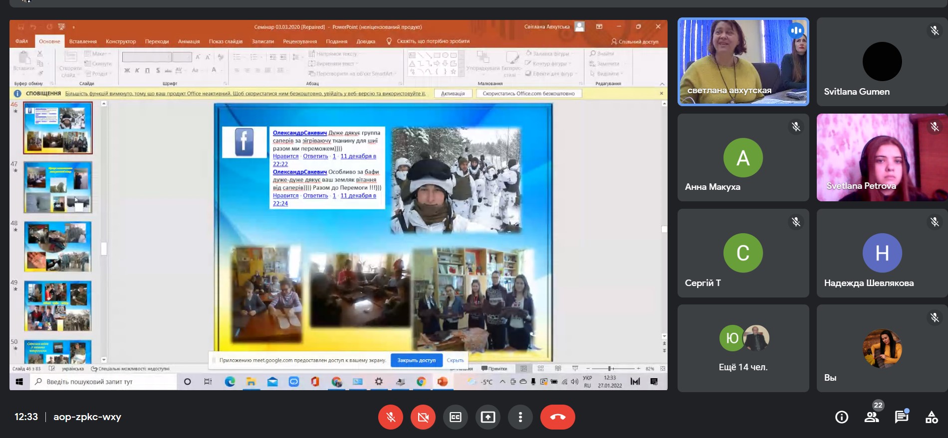
Task: Open the 'Ещё 14 чел.' participants tile
Action: [743, 348]
